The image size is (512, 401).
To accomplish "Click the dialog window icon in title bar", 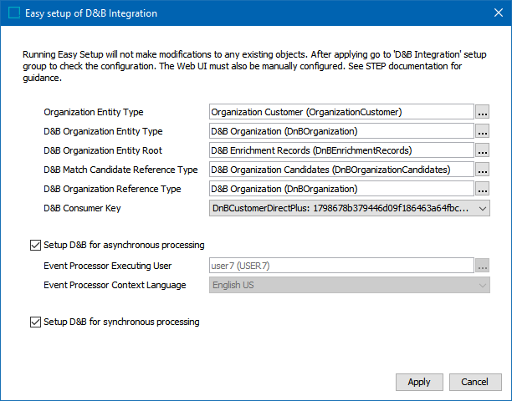I will tap(14, 13).
